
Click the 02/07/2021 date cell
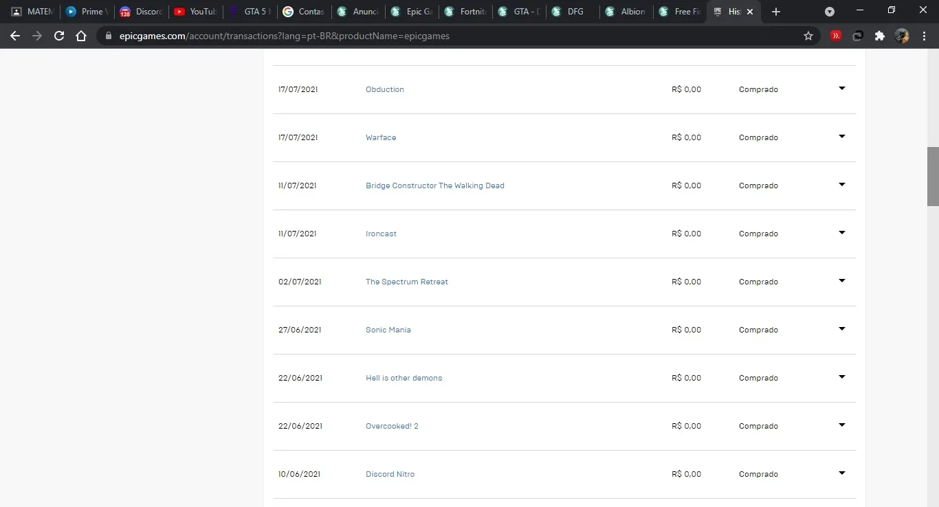(300, 282)
